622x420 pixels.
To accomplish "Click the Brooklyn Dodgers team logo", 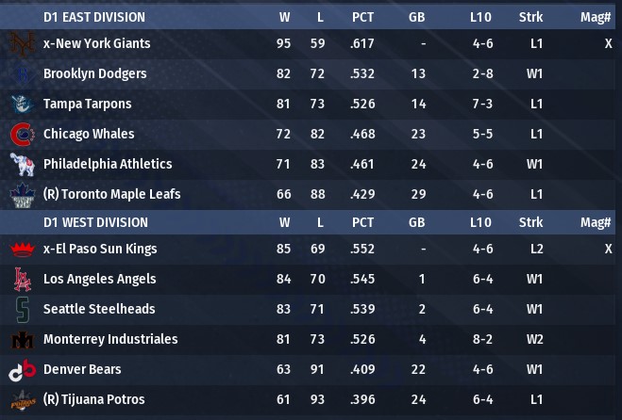I will tap(21, 73).
